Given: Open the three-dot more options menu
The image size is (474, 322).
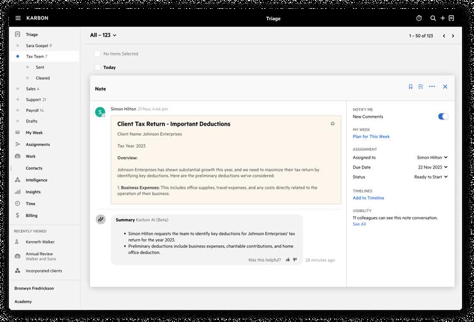Looking at the screenshot, I should tap(432, 87).
